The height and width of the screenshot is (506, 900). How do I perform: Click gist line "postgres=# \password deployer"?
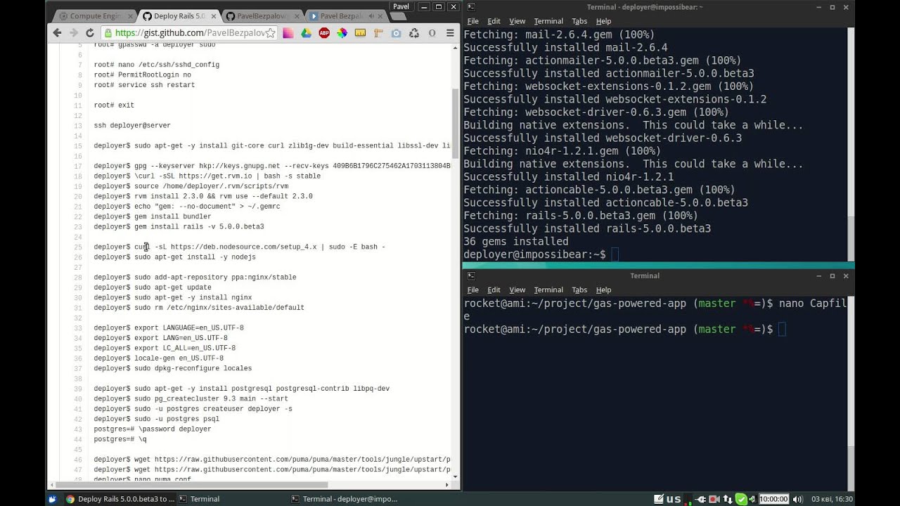coord(152,429)
